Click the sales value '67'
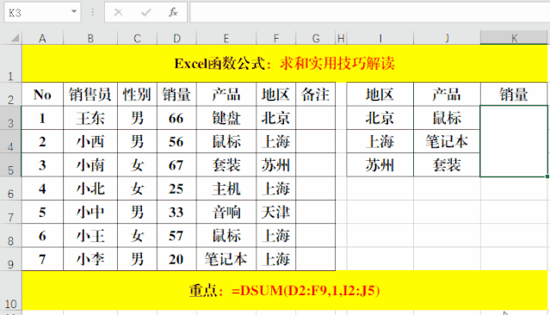Viewport: 550px width, 315px height. click(176, 165)
